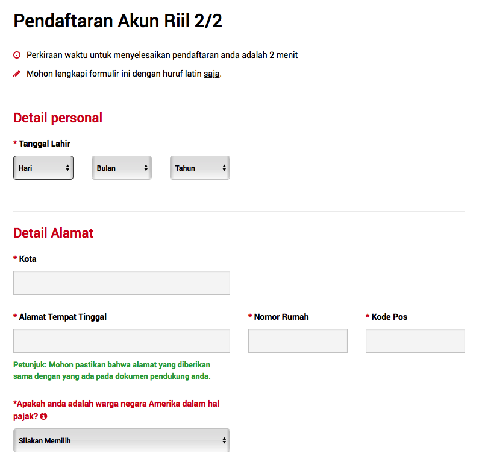Focus the Kota input field

(x=122, y=283)
